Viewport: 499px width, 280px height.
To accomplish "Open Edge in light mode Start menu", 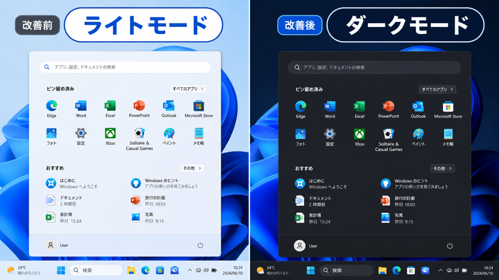I will [51, 109].
